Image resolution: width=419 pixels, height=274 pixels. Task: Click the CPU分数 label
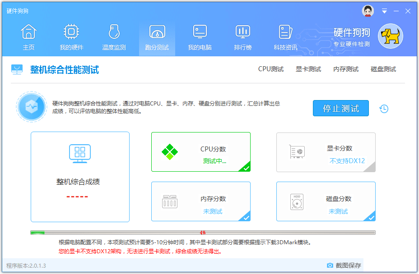pyautogui.click(x=213, y=149)
